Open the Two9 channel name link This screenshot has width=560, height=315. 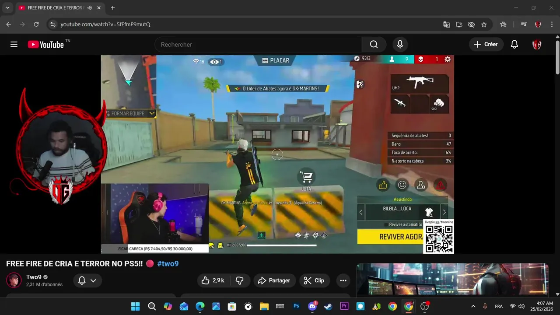pyautogui.click(x=34, y=277)
